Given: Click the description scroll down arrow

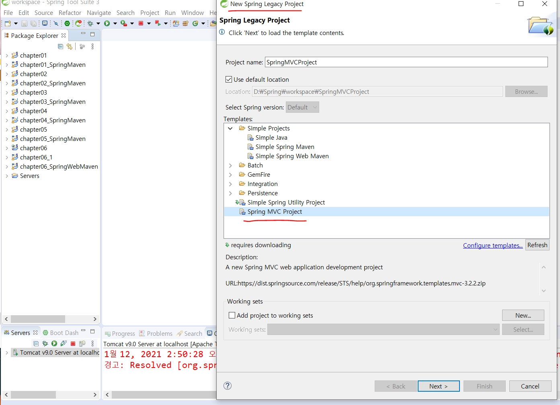Looking at the screenshot, I should [x=544, y=291].
